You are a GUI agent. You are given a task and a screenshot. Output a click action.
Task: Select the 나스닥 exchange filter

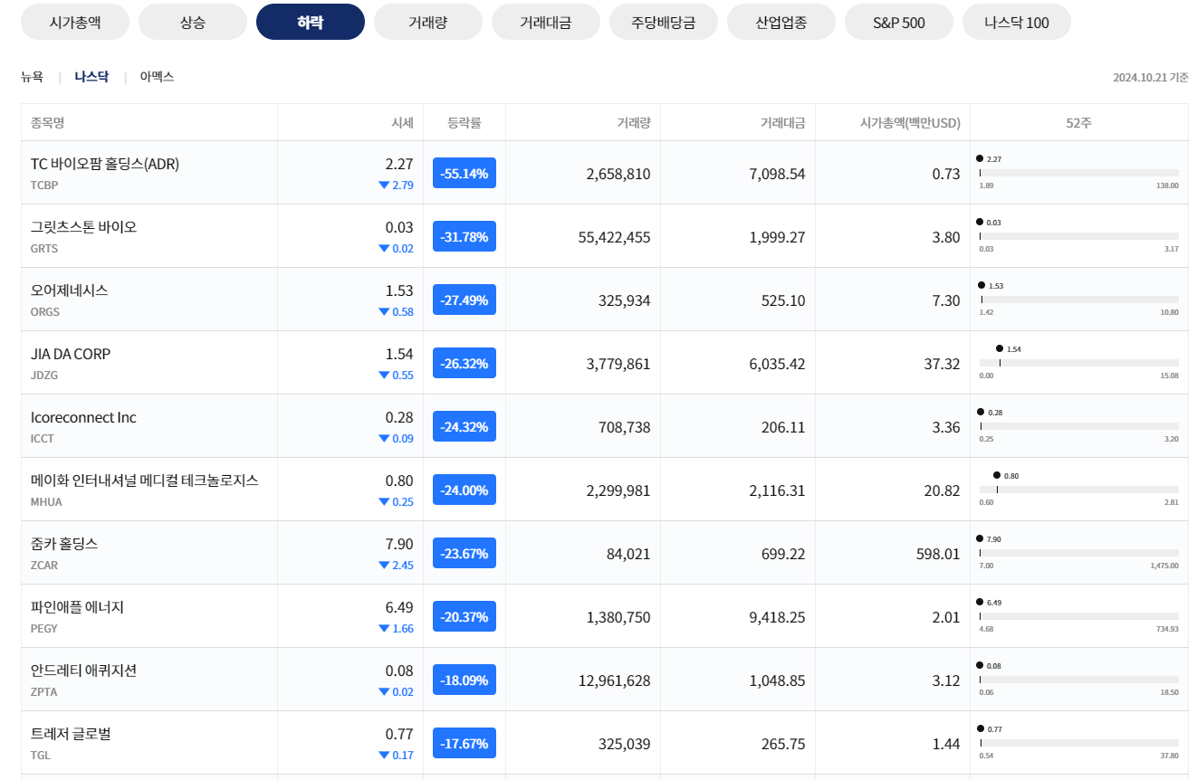click(x=91, y=77)
